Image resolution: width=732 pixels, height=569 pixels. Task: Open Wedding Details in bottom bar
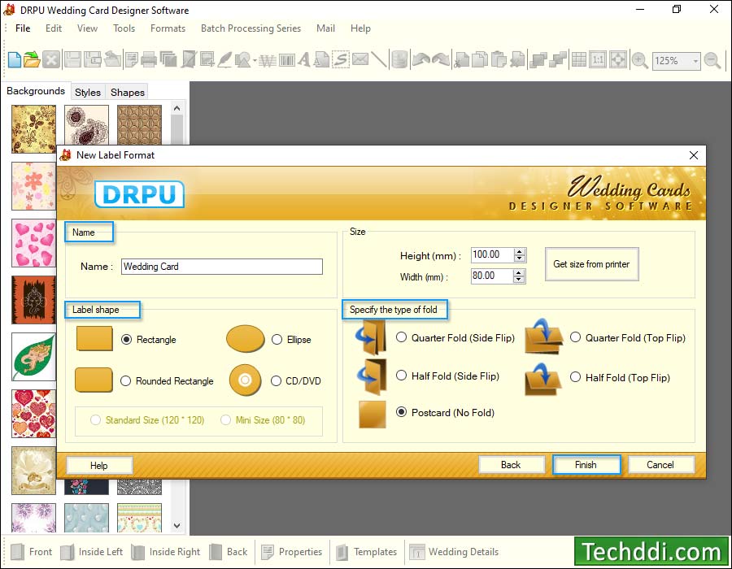pos(454,552)
